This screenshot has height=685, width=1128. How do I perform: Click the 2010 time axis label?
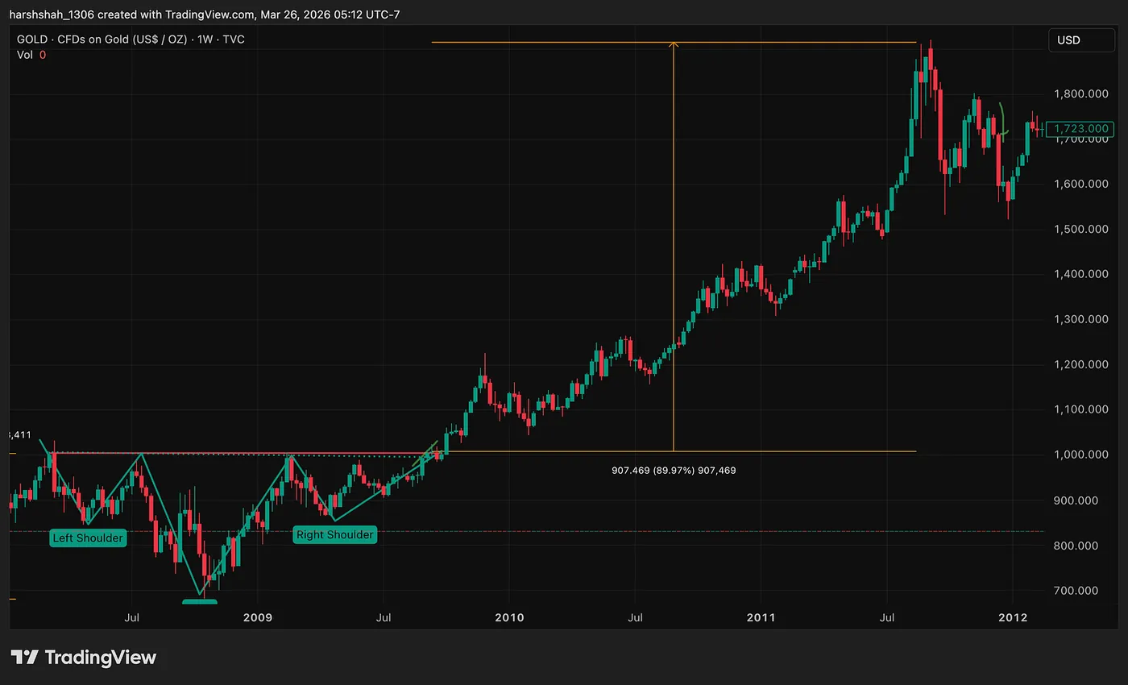tap(509, 617)
